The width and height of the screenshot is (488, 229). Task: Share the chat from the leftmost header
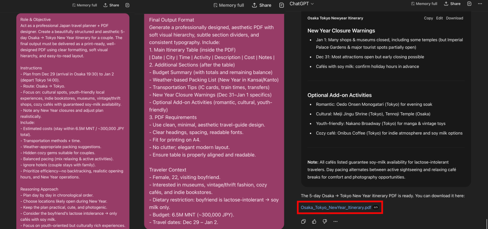pos(111,5)
